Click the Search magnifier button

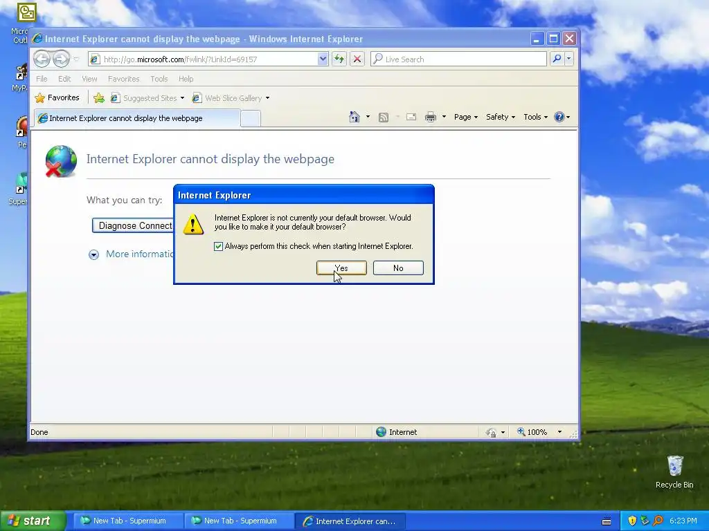557,59
